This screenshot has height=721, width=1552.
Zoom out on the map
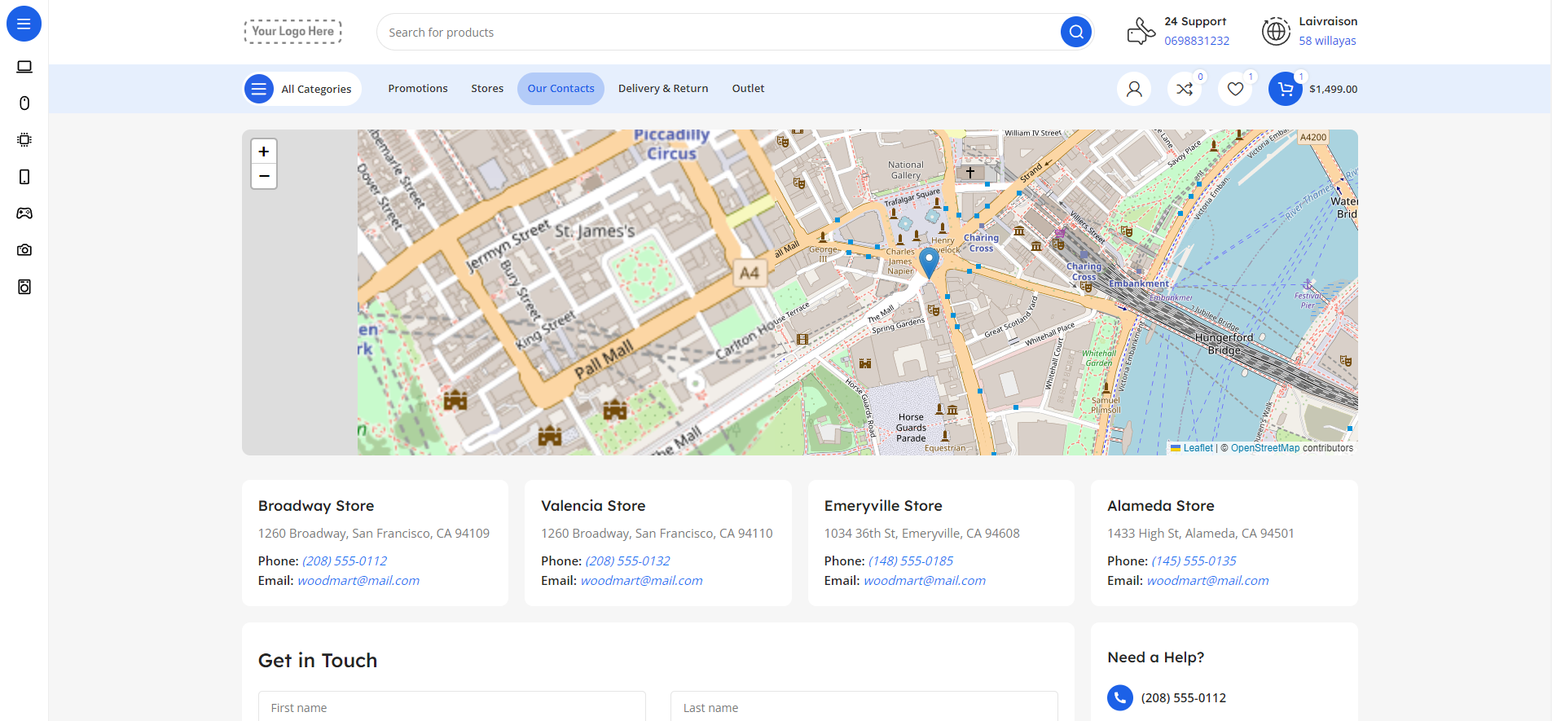pos(264,176)
